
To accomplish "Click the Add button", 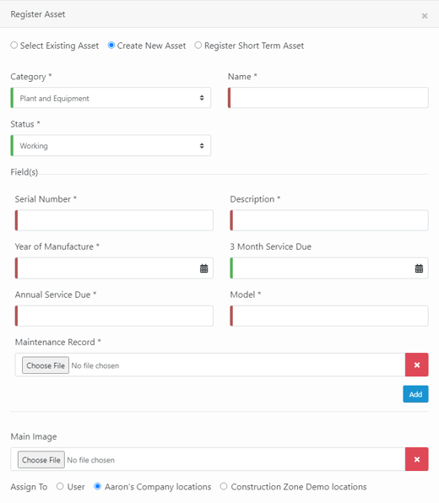I will coord(415,394).
